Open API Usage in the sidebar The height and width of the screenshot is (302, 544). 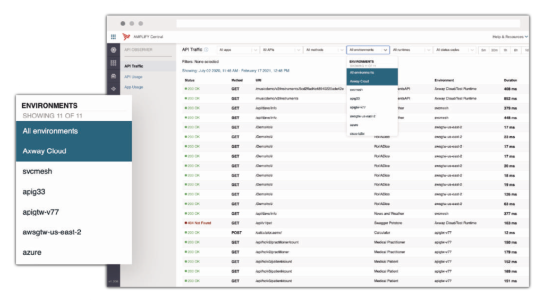pyautogui.click(x=133, y=77)
